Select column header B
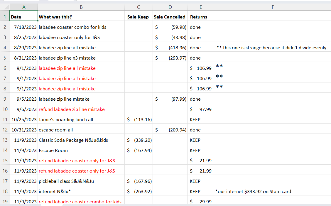Screen dimensions: 331x206 81,6
